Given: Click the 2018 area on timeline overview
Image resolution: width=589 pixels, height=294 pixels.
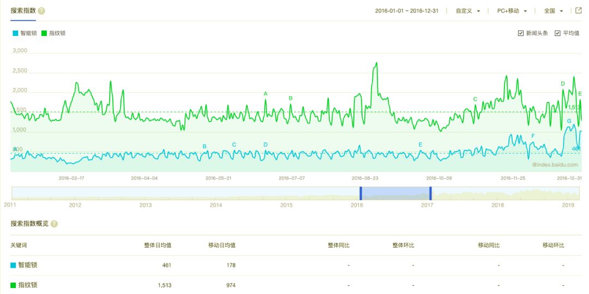Looking at the screenshot, I should (497, 194).
